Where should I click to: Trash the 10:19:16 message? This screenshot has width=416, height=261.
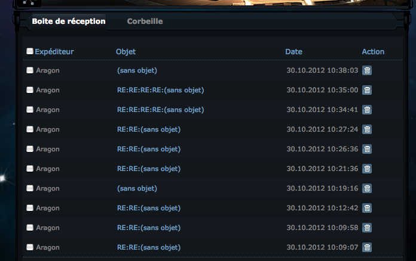(367, 188)
